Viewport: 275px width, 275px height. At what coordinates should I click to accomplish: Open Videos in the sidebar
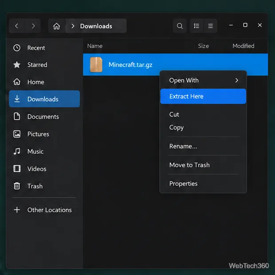pos(37,169)
